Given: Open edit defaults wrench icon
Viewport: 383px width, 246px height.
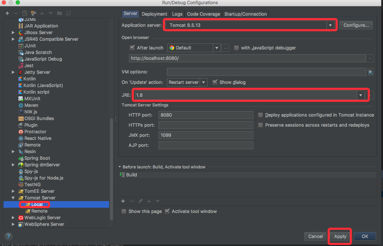Looking at the screenshot, I should point(33,13).
